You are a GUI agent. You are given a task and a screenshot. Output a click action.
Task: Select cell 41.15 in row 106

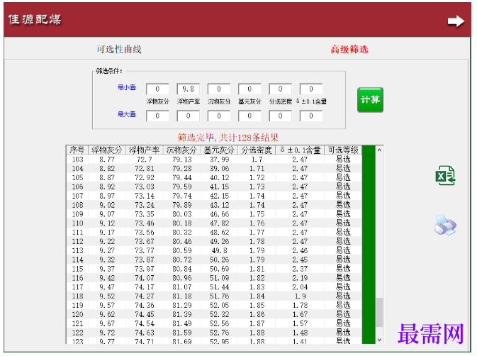(x=219, y=187)
